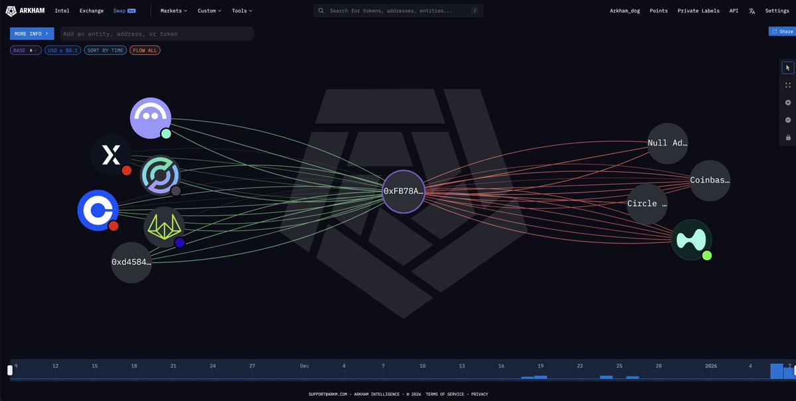This screenshot has width=796, height=401.
Task: Open the BASE chain selector dropdown
Action: [25, 50]
